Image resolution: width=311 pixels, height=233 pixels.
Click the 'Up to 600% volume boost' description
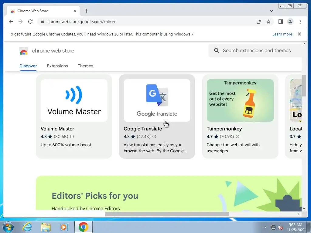[x=66, y=145]
